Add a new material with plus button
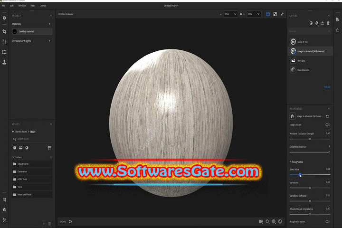Viewport: 342px width, 228px height. [49, 24]
